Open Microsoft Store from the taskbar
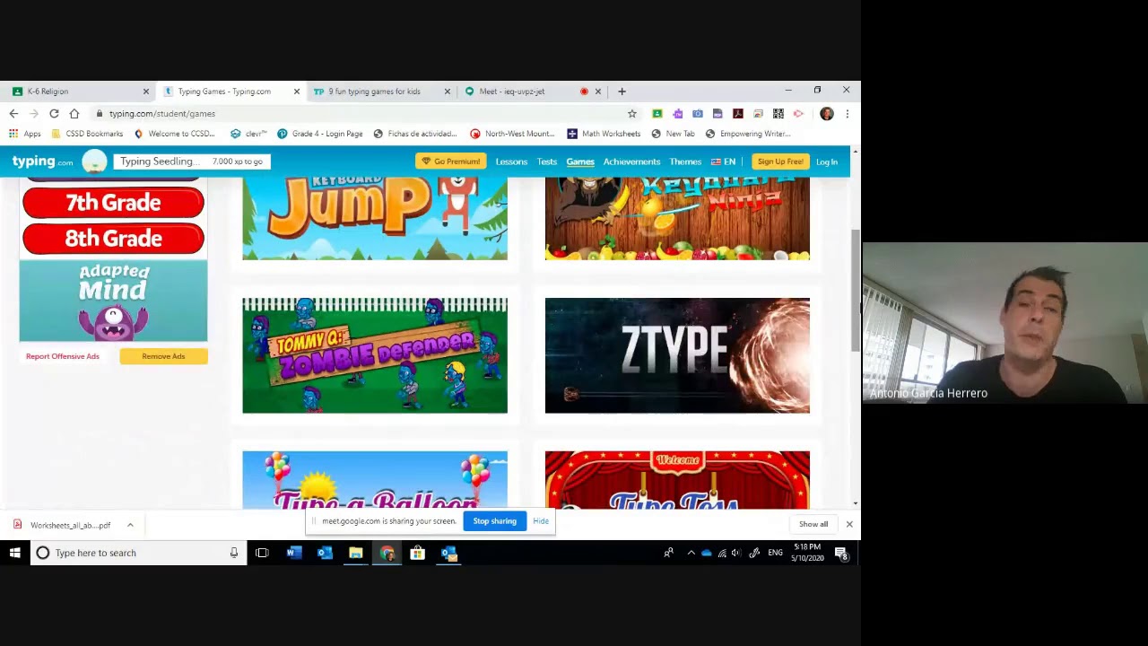Screen dimensions: 1148x646 417,553
